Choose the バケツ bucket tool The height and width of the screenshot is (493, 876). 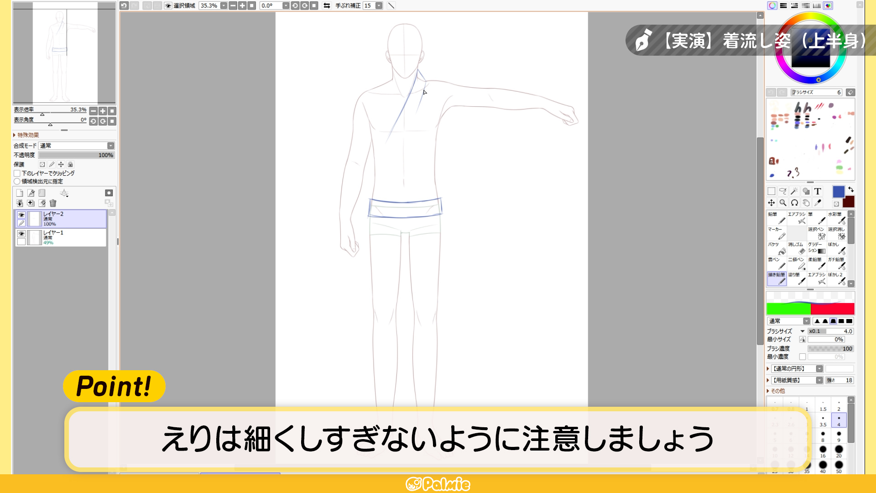[777, 248]
